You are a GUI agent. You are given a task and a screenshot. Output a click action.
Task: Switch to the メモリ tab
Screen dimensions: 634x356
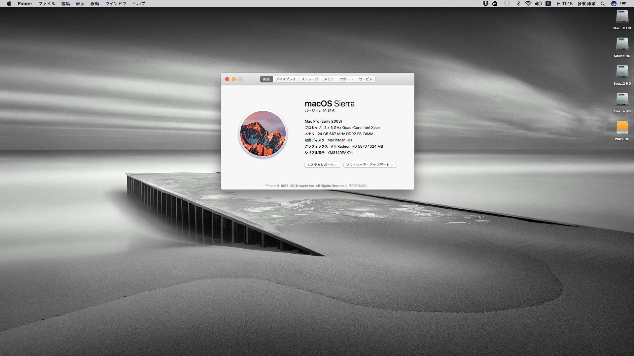(329, 79)
